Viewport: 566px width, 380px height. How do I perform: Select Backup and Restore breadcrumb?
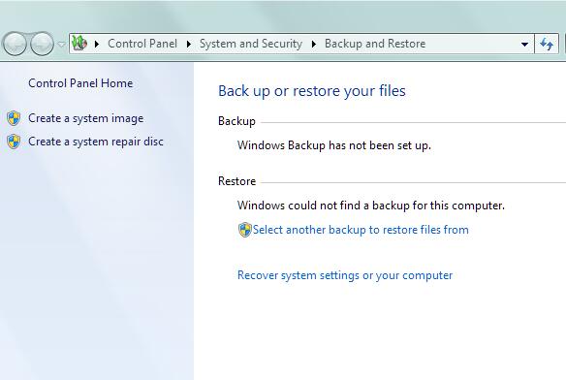(x=375, y=44)
